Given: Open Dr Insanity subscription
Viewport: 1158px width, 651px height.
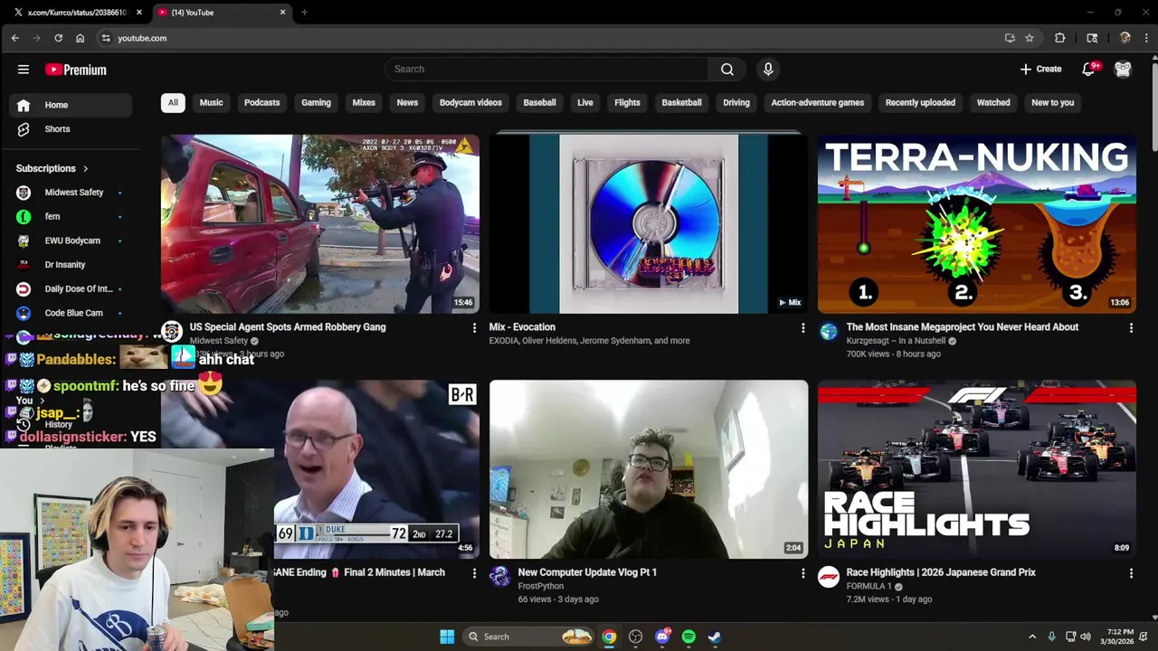Looking at the screenshot, I should click(x=70, y=265).
